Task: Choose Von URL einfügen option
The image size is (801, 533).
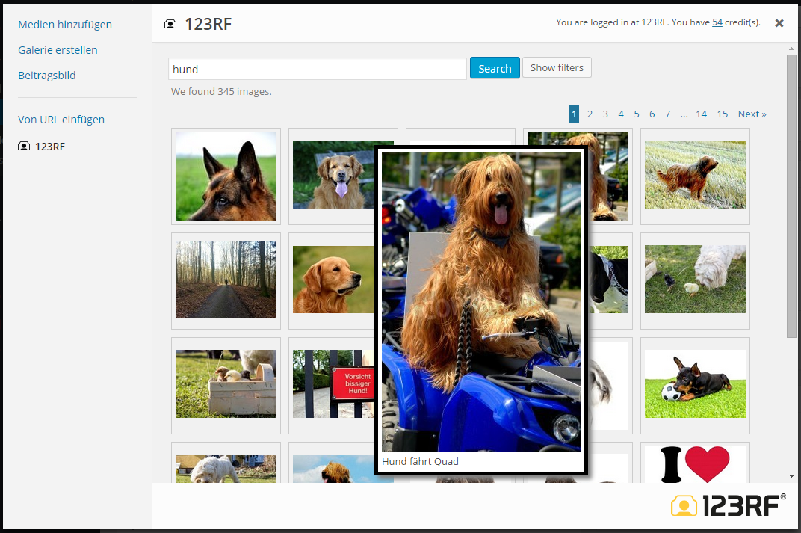Action: click(x=61, y=120)
